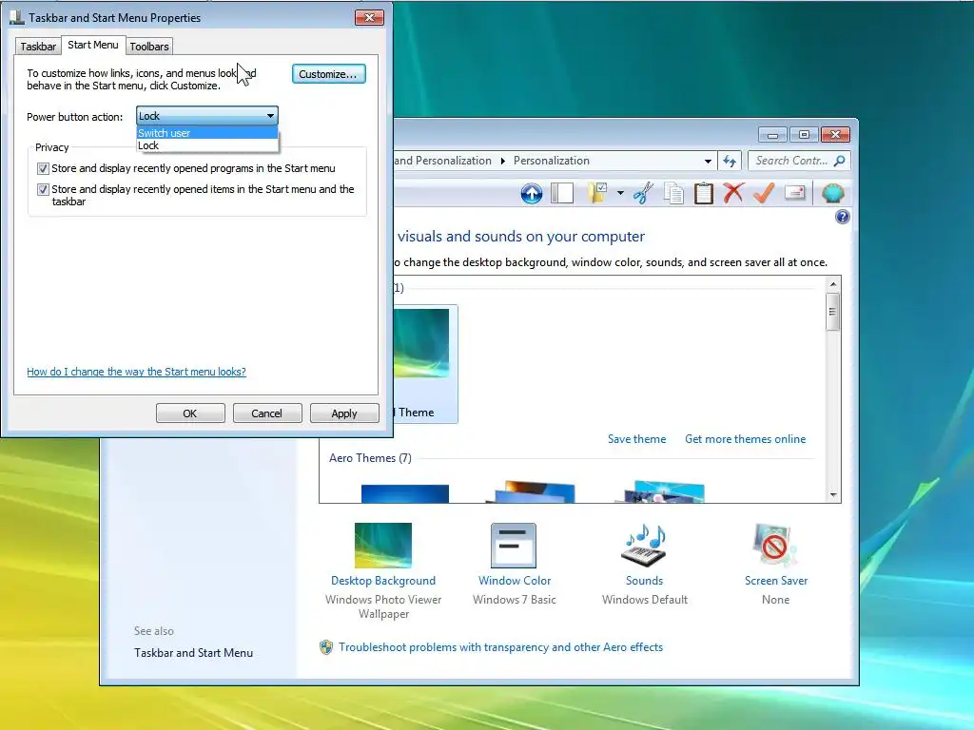Click the themes list scroll up arrow
The height and width of the screenshot is (730, 974).
click(833, 284)
